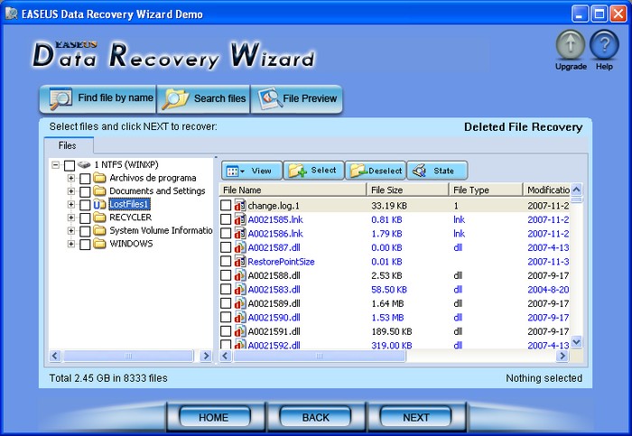Screen dimensions: 632x436
Task: Click the A0021587.dll file icon
Action: coord(240,247)
